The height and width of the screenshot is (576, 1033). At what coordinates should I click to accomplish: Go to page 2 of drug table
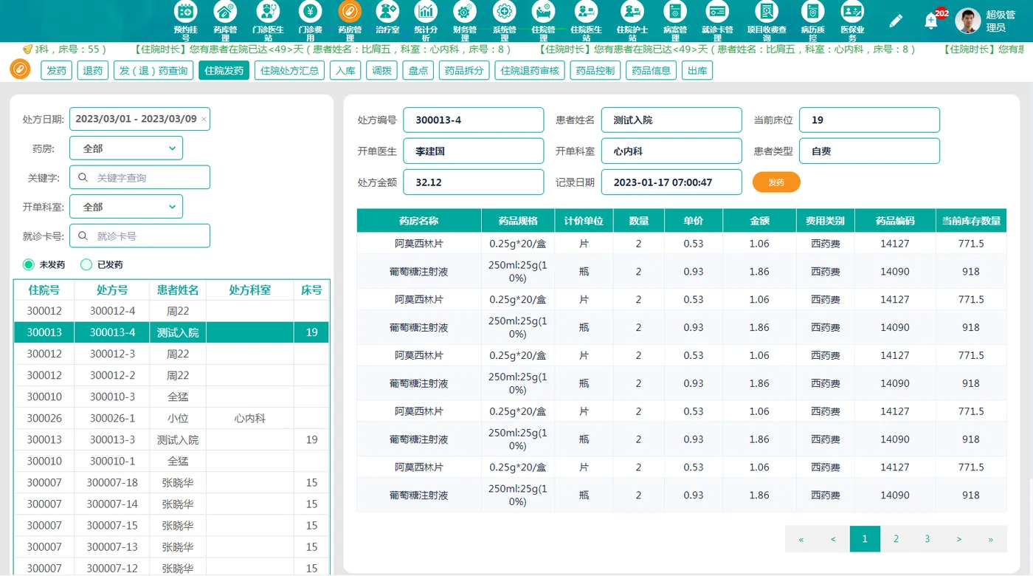[x=896, y=539]
